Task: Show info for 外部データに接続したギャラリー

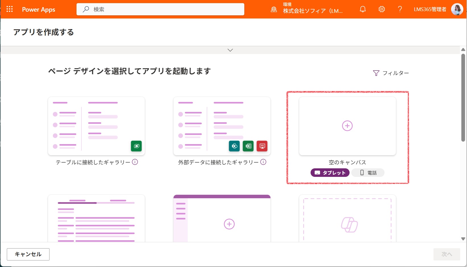Action: click(x=263, y=162)
